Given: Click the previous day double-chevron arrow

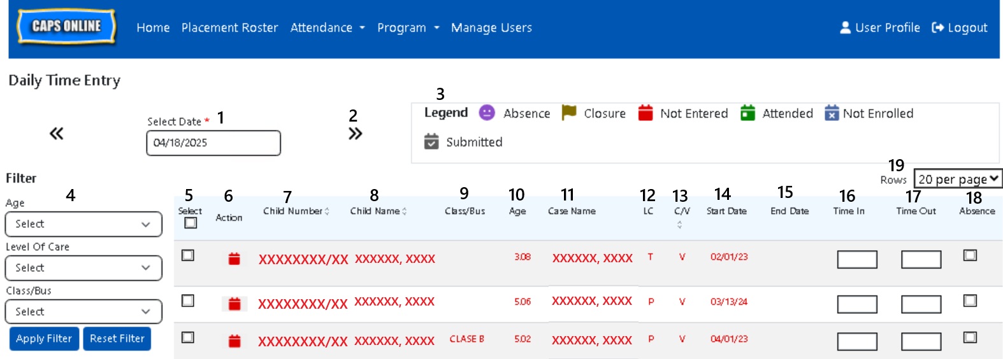Looking at the screenshot, I should coord(57,134).
